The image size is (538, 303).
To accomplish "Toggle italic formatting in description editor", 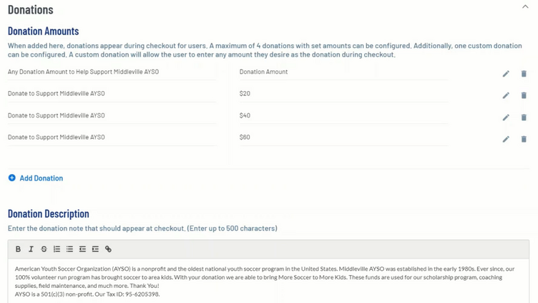I will [31, 249].
